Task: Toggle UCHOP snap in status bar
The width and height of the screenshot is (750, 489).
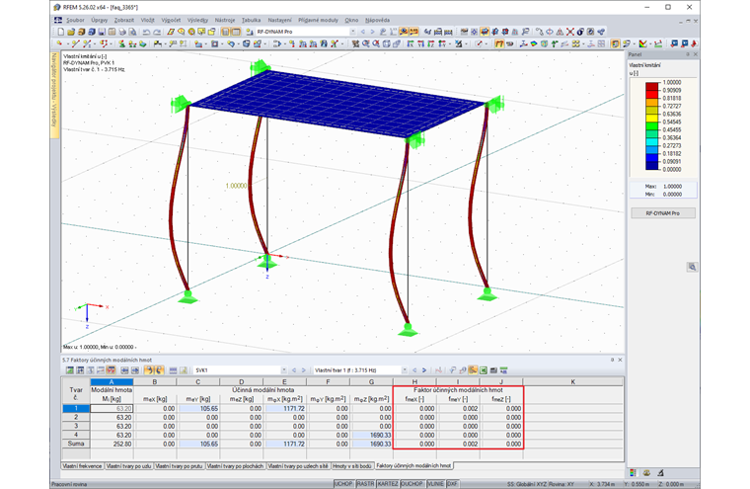Action: [343, 484]
